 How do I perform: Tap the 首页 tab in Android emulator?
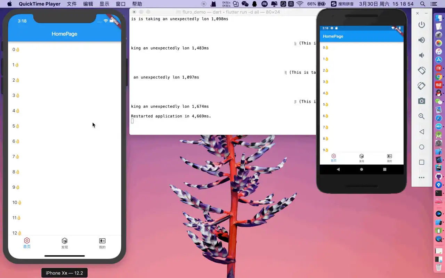[x=333, y=158]
